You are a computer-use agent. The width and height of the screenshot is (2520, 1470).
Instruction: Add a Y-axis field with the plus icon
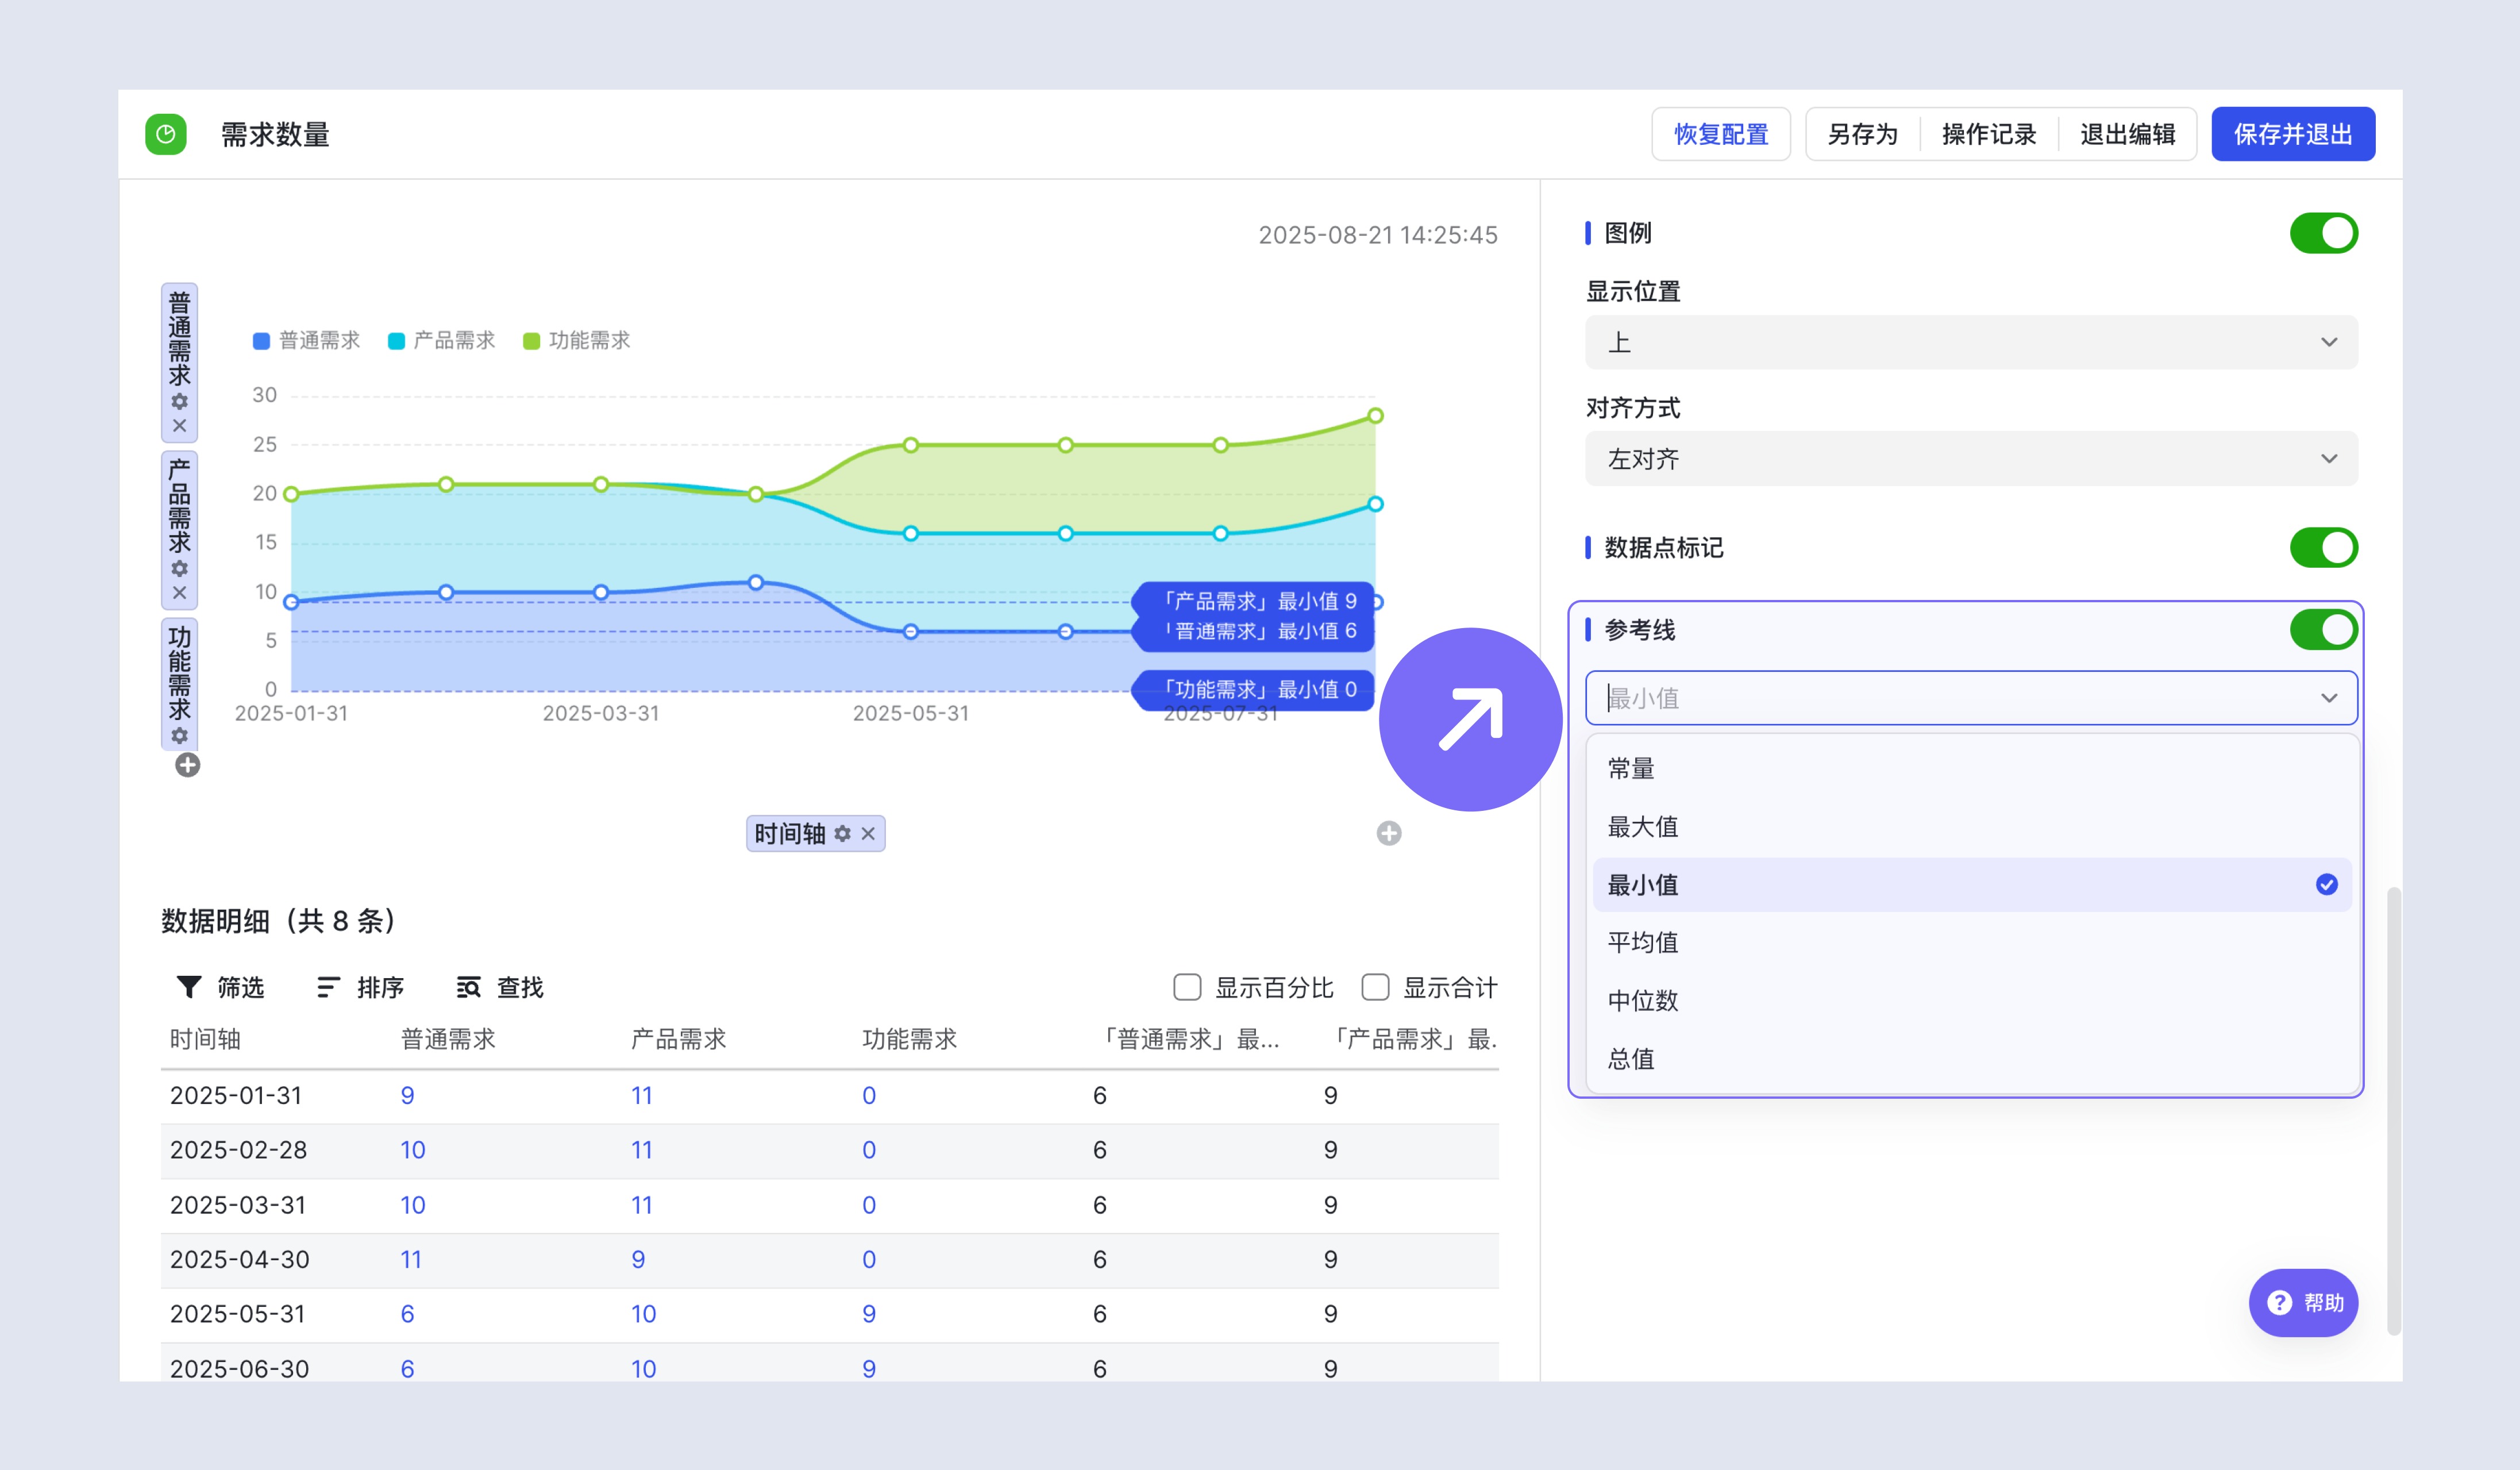click(187, 765)
